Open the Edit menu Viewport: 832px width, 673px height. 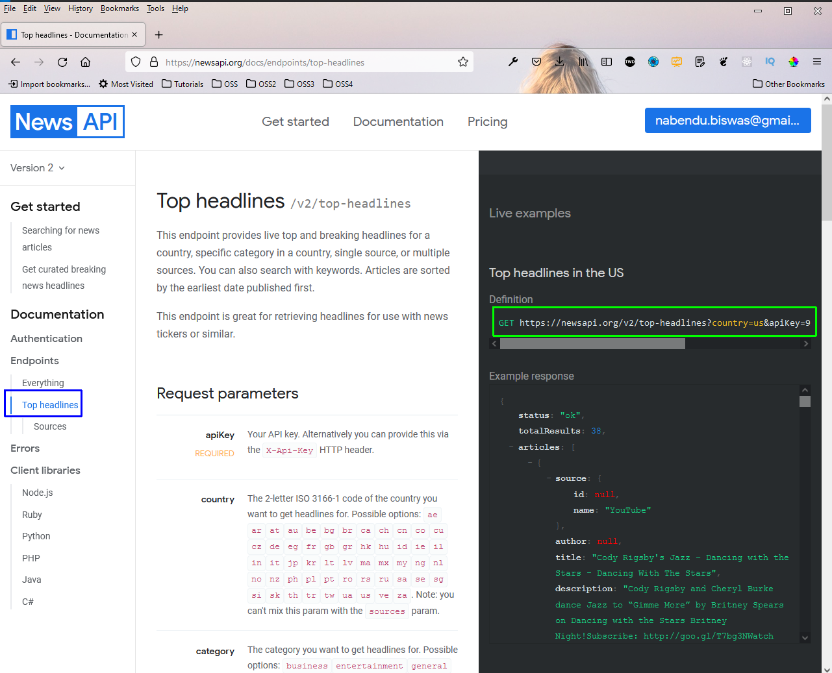tap(30, 8)
